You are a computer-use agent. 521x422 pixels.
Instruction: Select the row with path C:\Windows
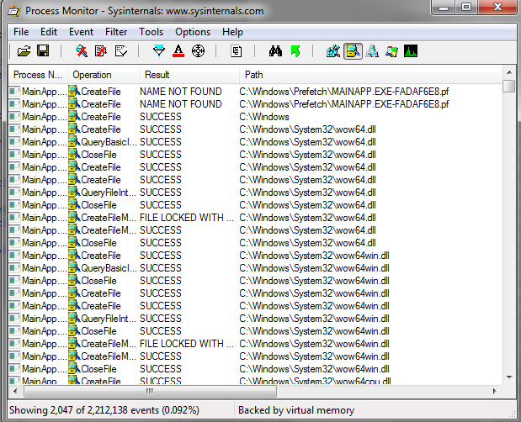coord(255,117)
